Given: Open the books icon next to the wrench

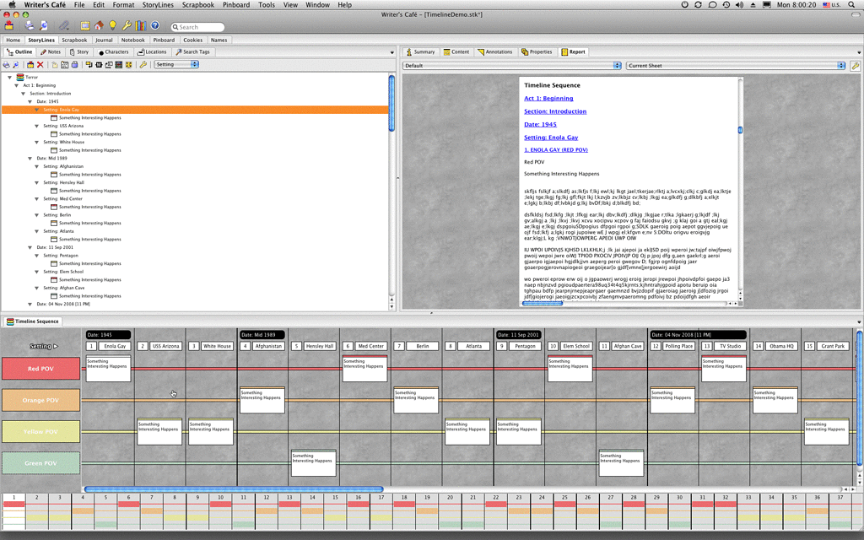Looking at the screenshot, I should 141,26.
